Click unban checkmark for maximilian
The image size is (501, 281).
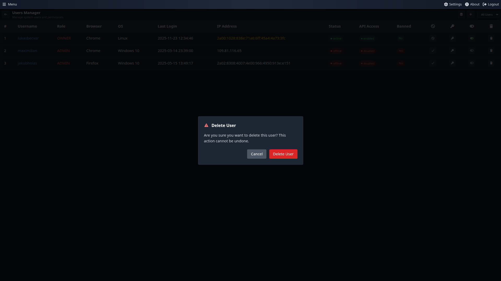coord(433,51)
